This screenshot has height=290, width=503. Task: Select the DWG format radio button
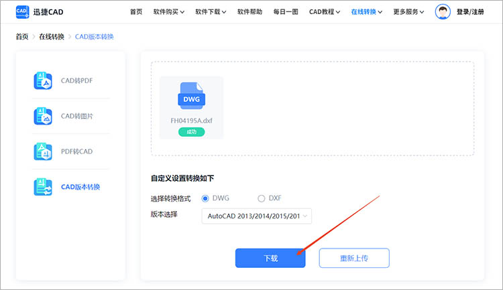205,199
